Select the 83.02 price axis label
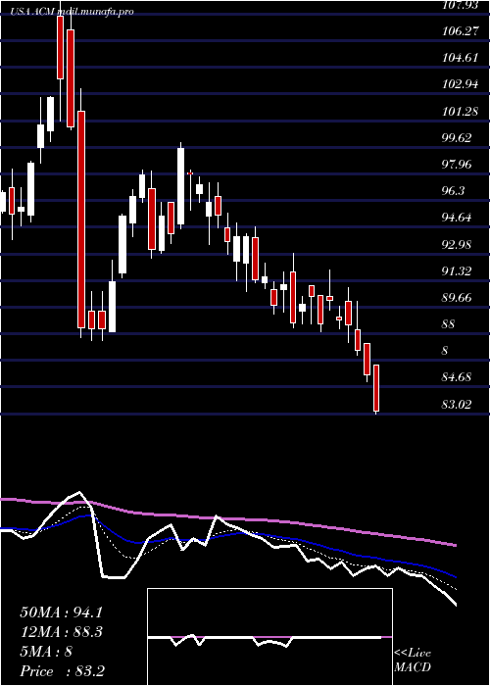Screen dimensions: 490x686 [x=457, y=404]
